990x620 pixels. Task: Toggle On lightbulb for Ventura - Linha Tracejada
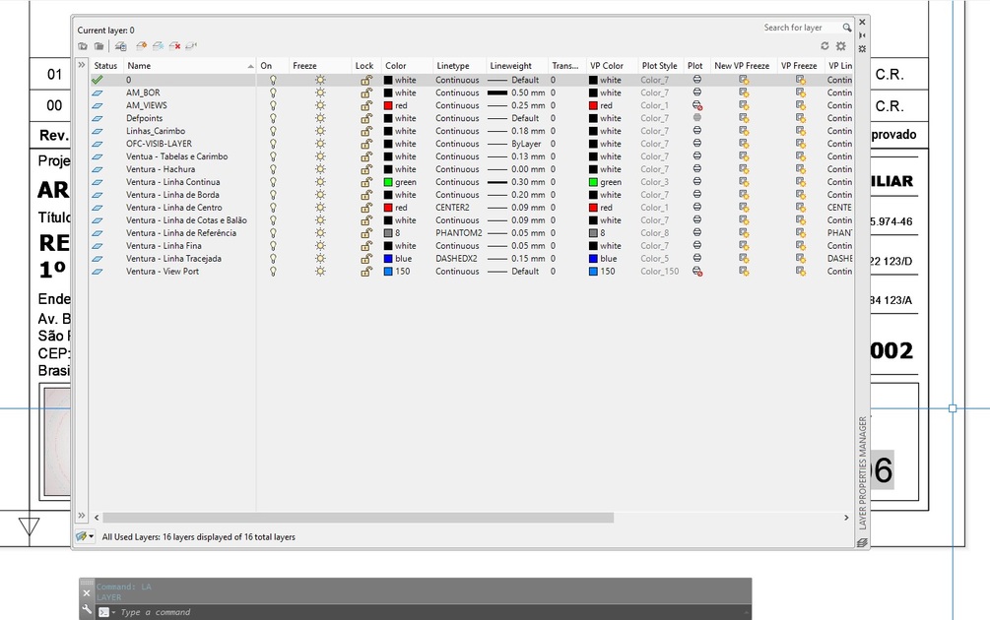point(273,259)
